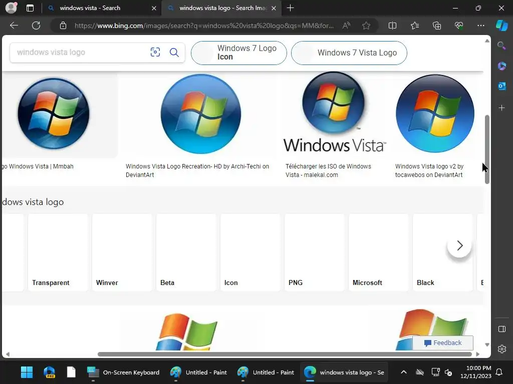
Task: Open Browser essentials heart icon
Action: click(459, 25)
